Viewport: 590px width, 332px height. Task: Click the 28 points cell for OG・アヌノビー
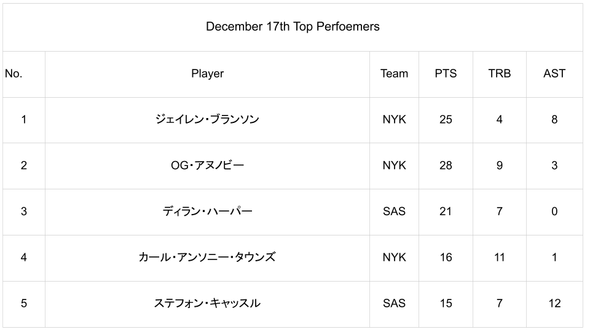(446, 165)
